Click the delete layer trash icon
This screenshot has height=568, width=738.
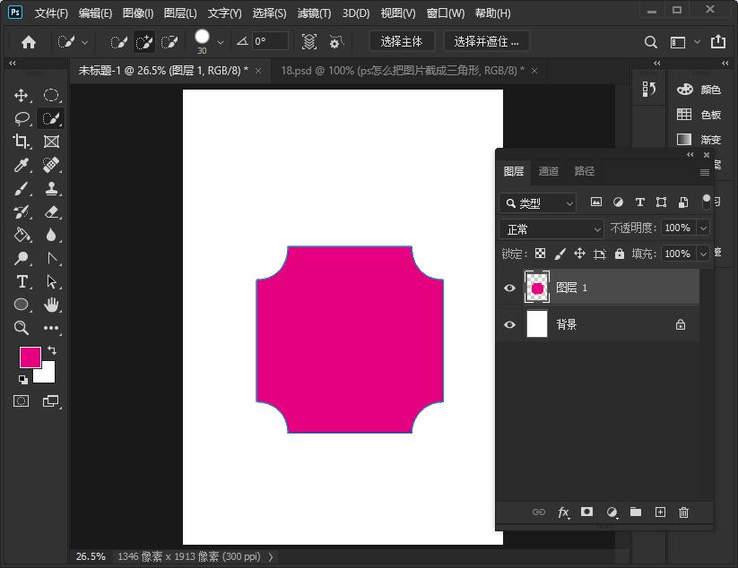pyautogui.click(x=684, y=512)
